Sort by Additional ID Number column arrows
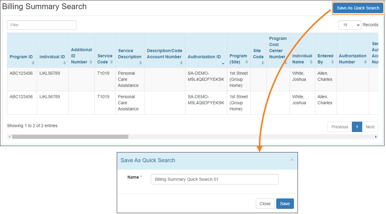 tap(91, 62)
